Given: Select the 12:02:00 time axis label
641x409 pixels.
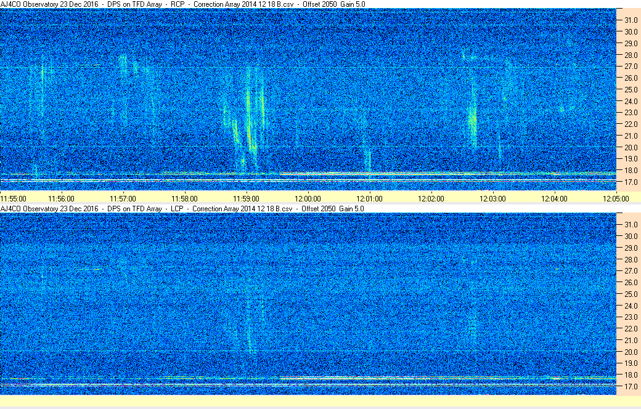Looking at the screenshot, I should [431, 199].
